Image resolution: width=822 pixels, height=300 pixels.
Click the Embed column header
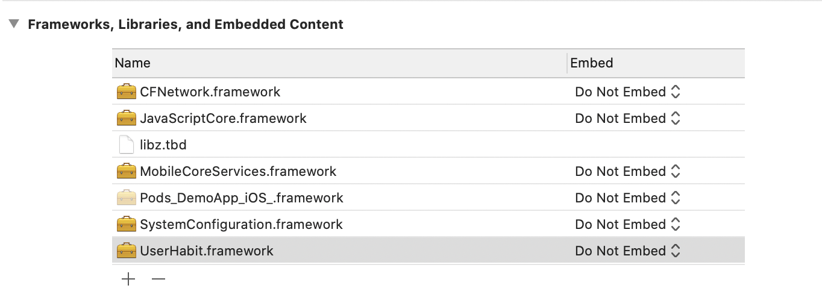(592, 63)
